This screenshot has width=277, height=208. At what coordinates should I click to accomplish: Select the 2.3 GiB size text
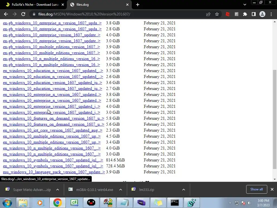[113, 130]
